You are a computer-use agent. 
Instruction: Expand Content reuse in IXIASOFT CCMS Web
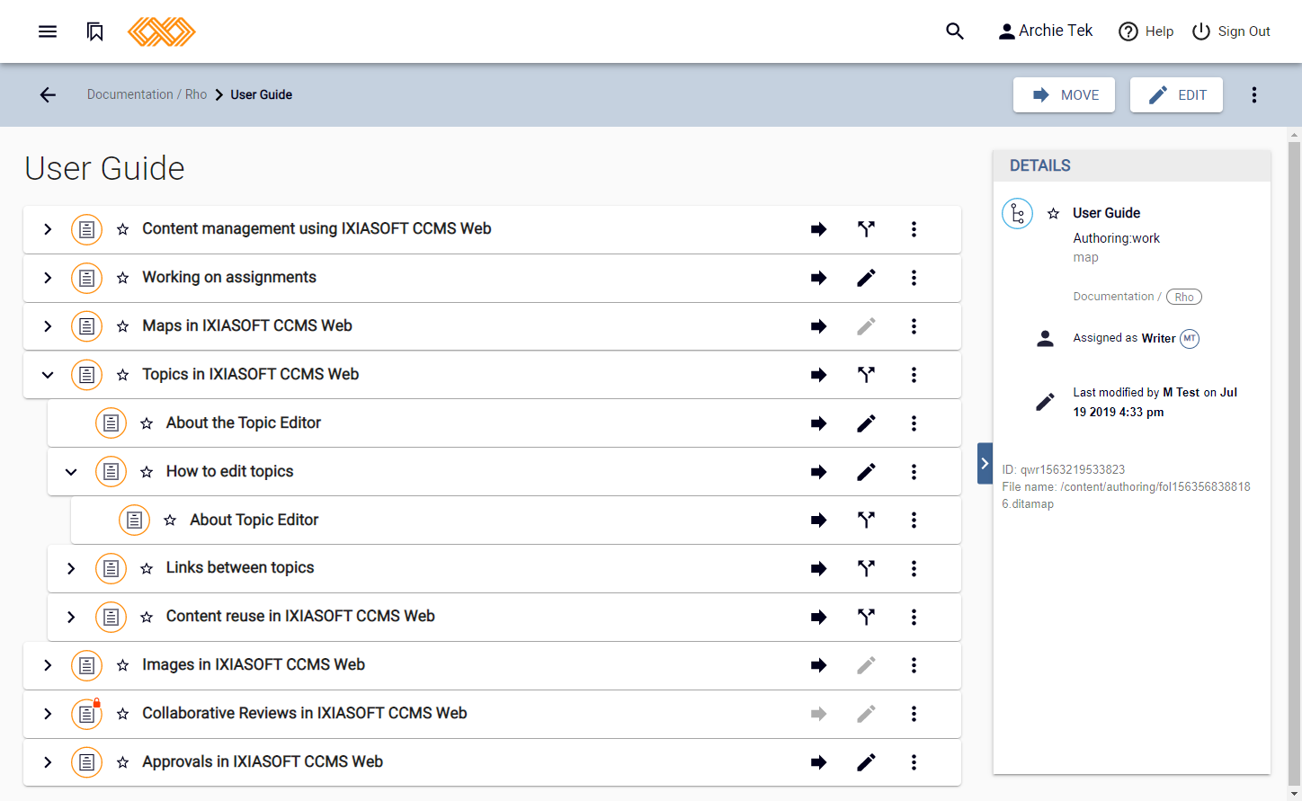click(71, 617)
